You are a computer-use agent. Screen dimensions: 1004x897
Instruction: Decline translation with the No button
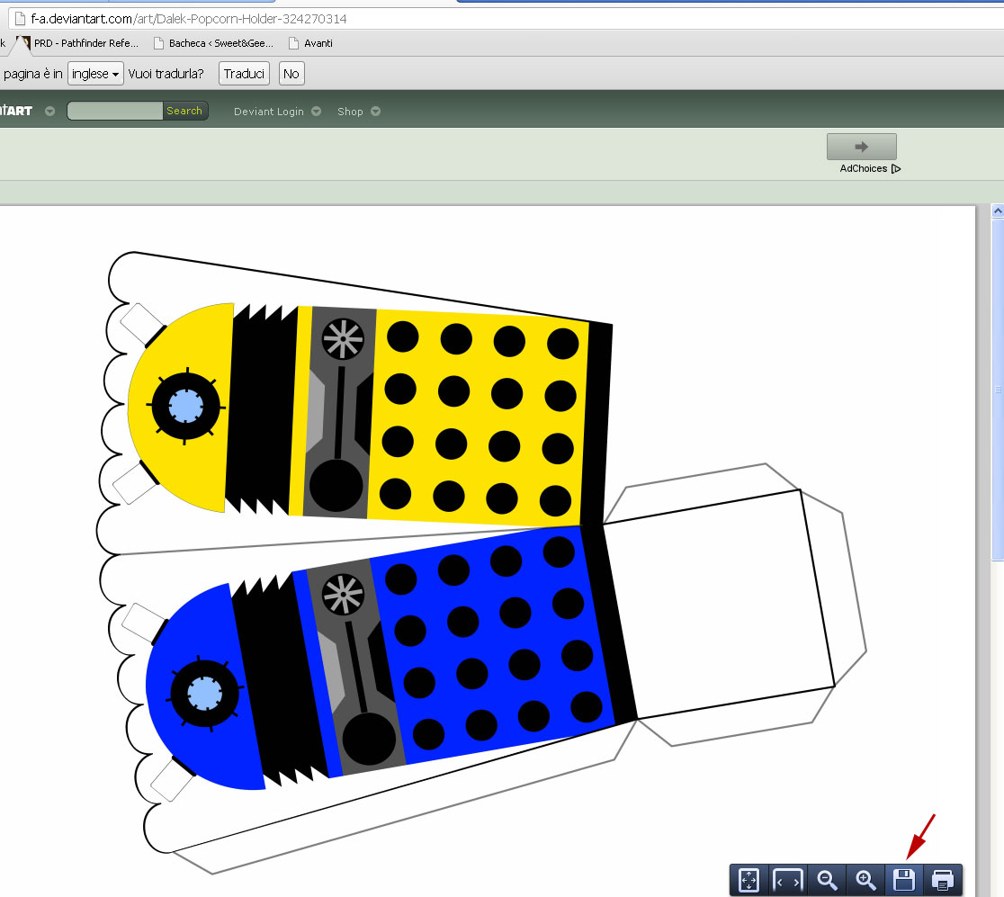(291, 74)
